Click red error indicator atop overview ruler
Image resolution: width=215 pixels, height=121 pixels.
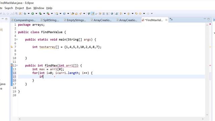click(210, 24)
